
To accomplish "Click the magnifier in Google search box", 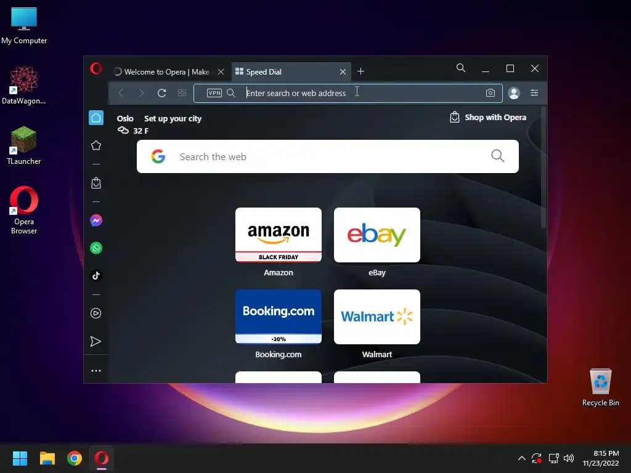I will coord(498,156).
